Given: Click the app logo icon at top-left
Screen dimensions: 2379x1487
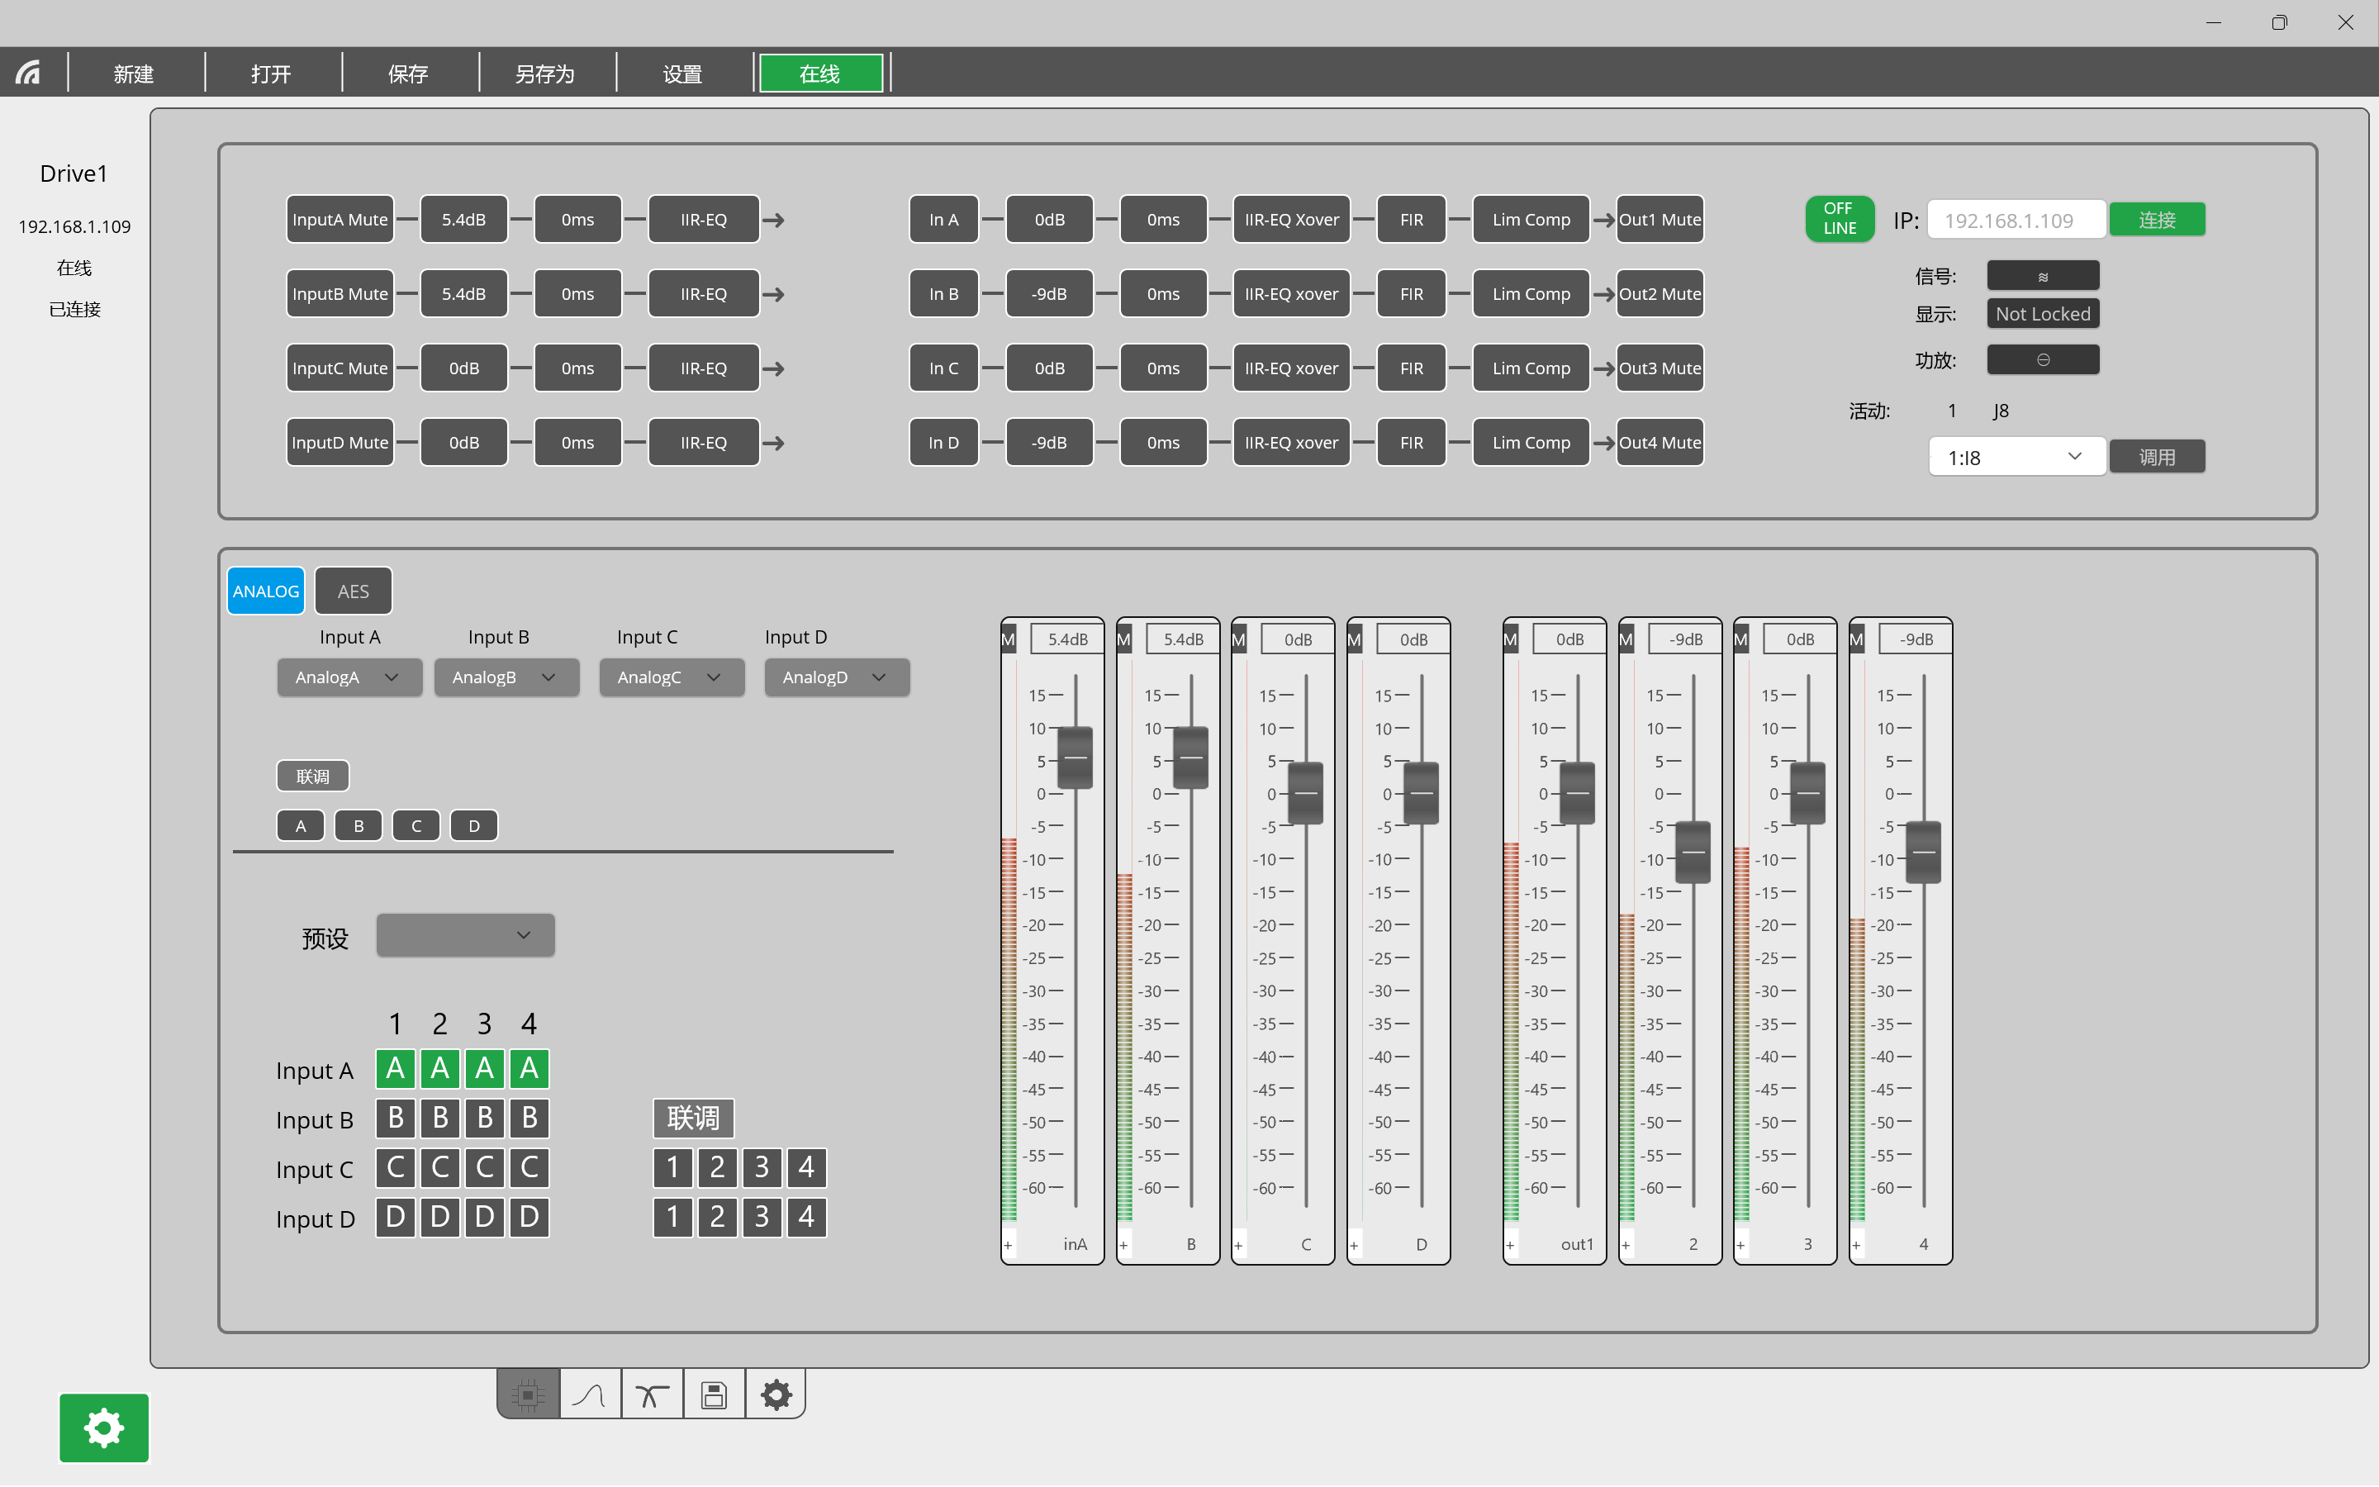Looking at the screenshot, I should pos(29,74).
